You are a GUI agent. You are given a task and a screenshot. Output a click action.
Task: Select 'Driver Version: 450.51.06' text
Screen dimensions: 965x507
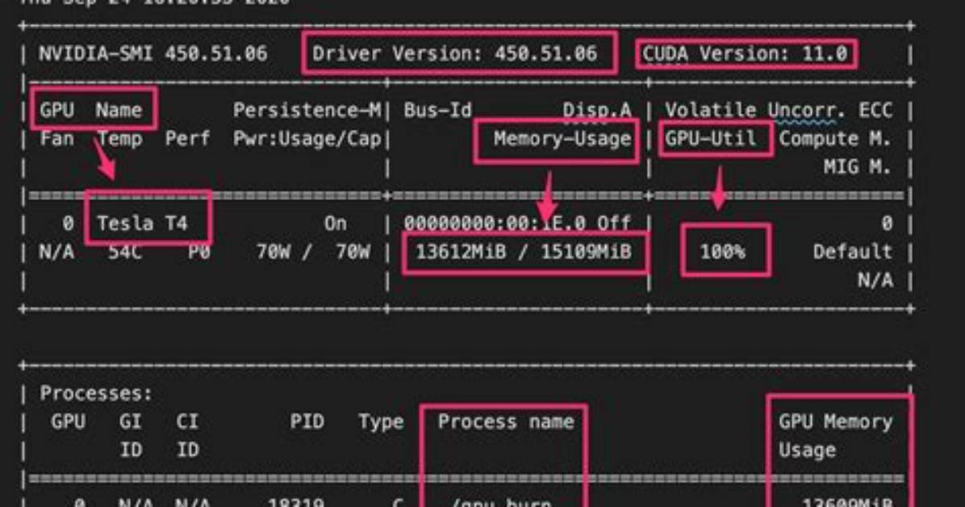455,53
